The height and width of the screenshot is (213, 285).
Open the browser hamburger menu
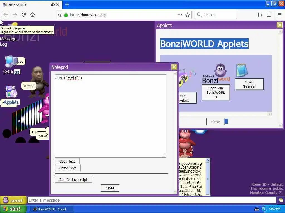pos(280,15)
